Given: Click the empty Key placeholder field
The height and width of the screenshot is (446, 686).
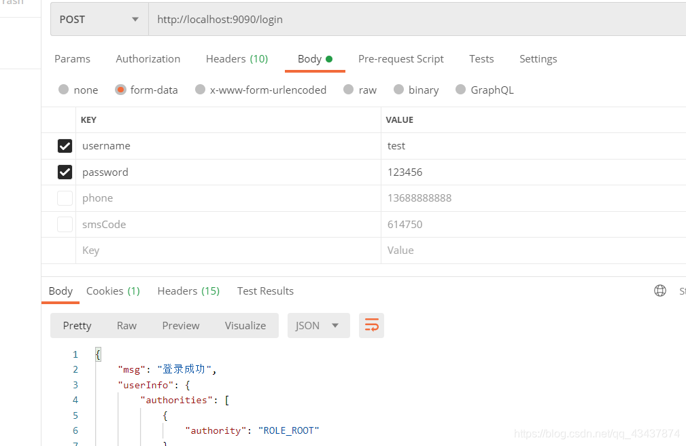Looking at the screenshot, I should pos(228,250).
